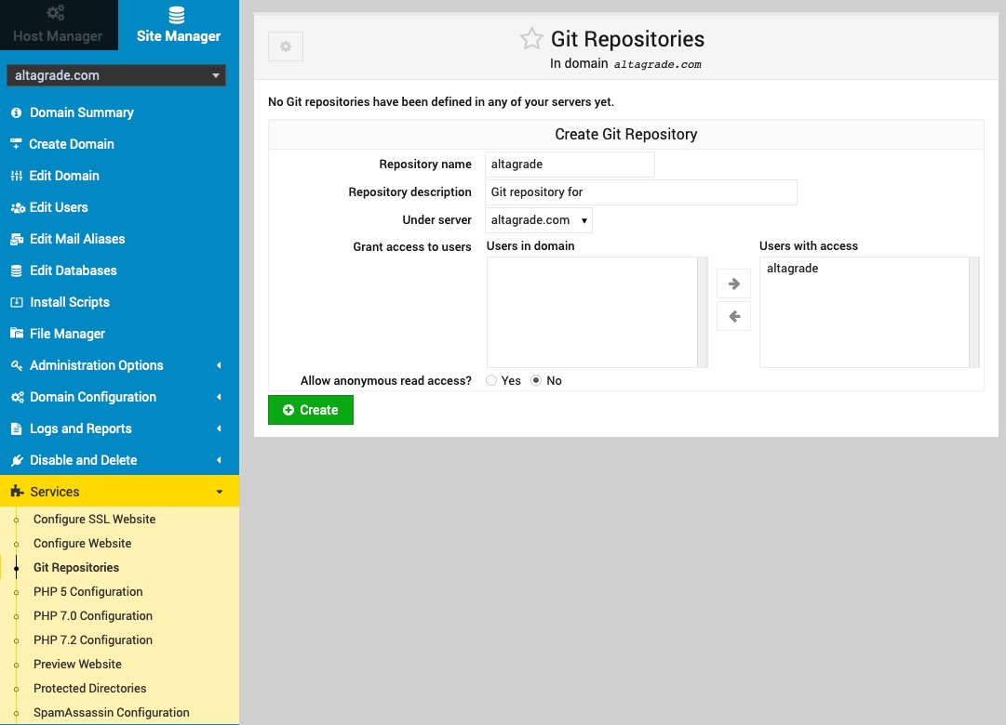This screenshot has width=1006, height=725.
Task: Open PHP 5 Configuration link
Action: [87, 592]
